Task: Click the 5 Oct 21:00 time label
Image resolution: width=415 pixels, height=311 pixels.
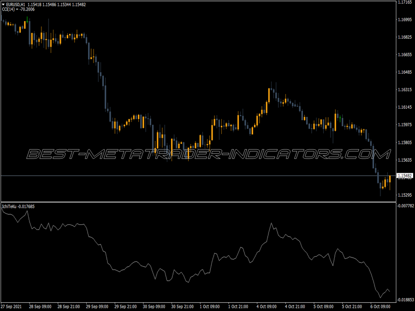Action: tap(352, 307)
